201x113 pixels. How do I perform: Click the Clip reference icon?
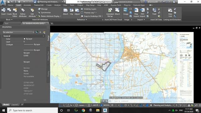tap(71, 10)
